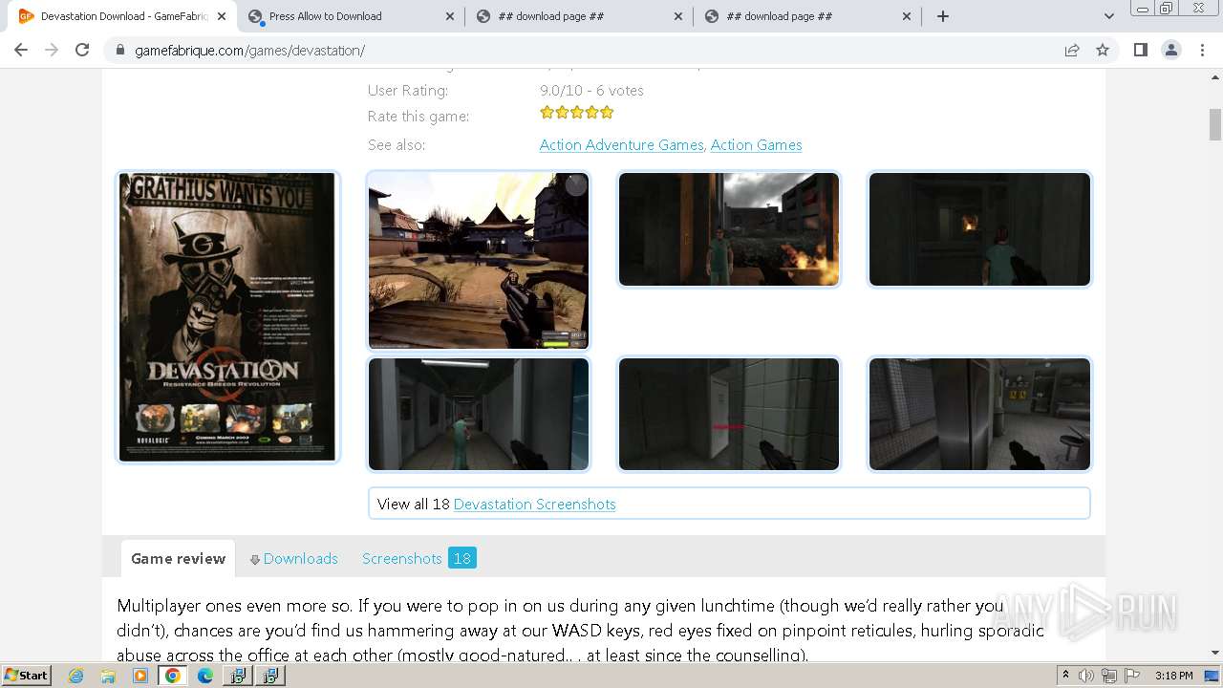Rate the game three stars
Viewport: 1223px width, 688px height.
[577, 113]
